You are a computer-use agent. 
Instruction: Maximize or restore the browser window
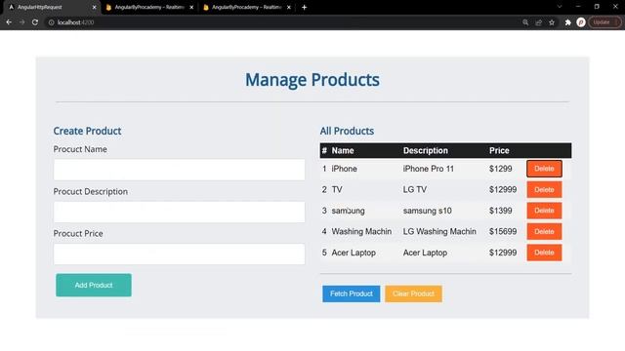click(x=597, y=7)
